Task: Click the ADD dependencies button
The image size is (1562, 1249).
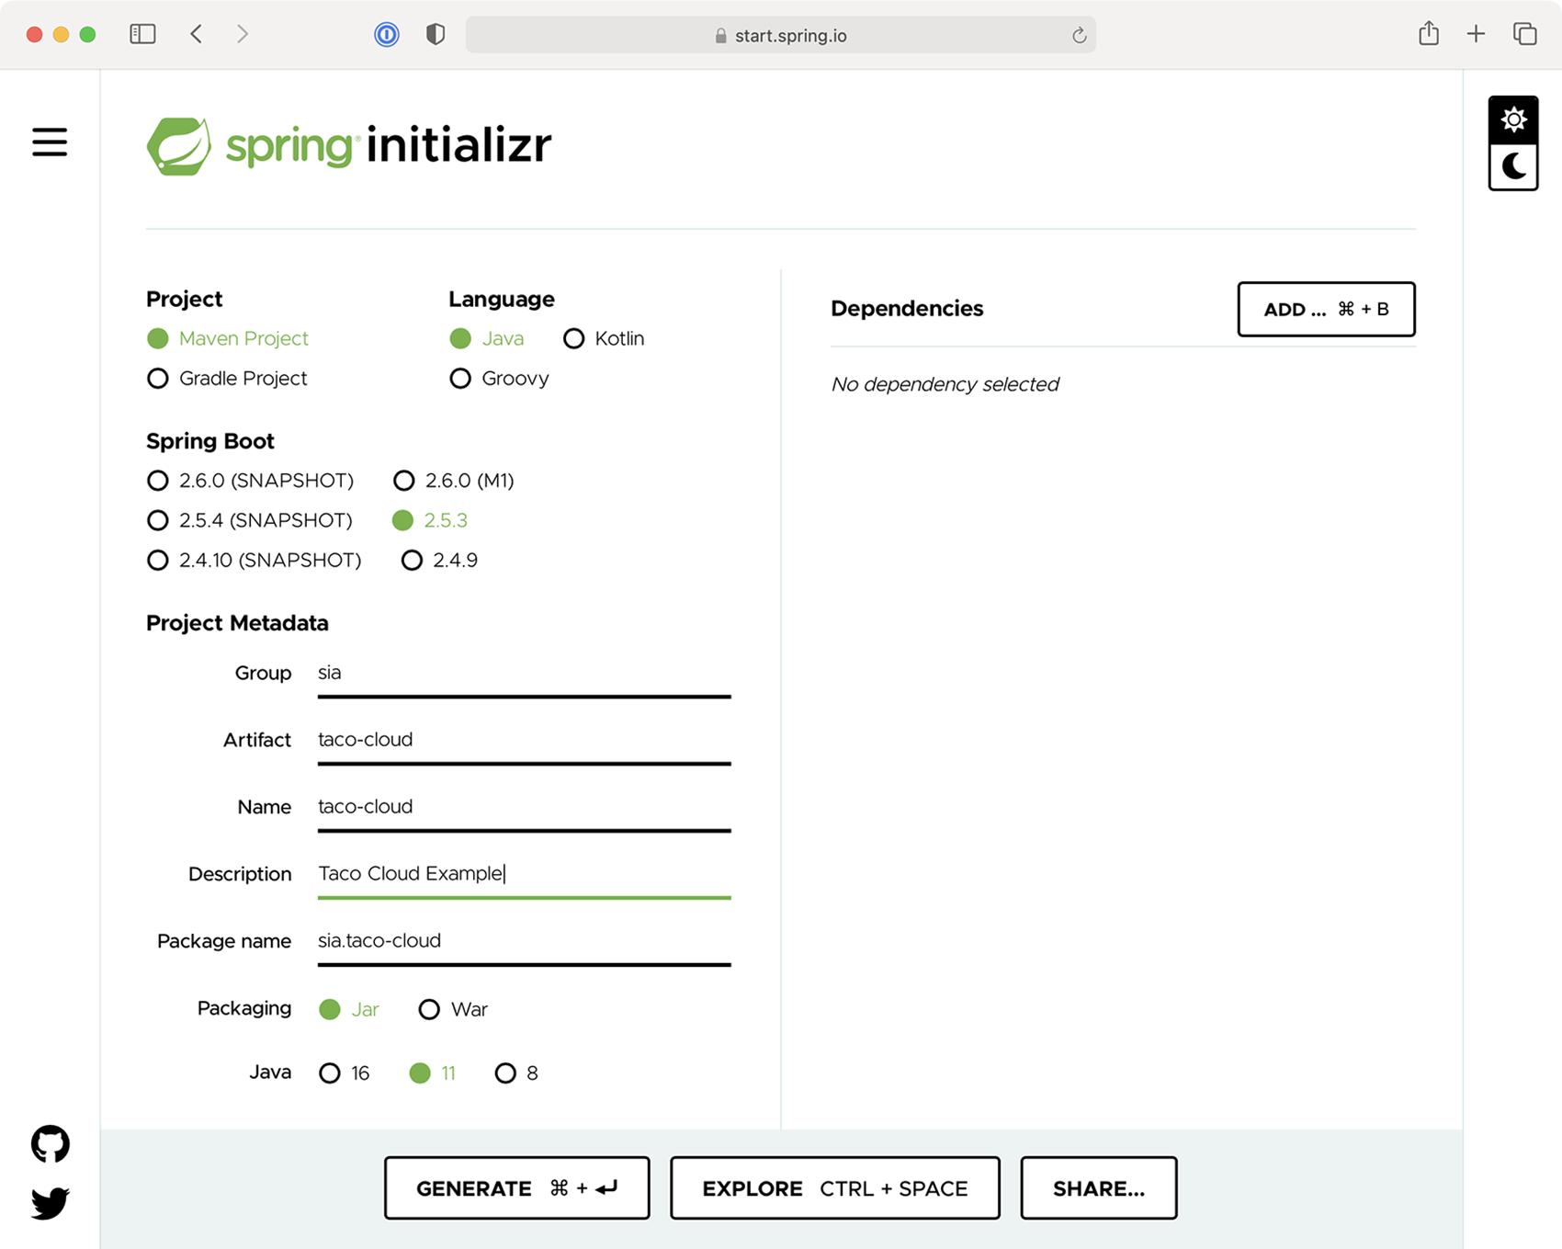Action: click(1326, 309)
